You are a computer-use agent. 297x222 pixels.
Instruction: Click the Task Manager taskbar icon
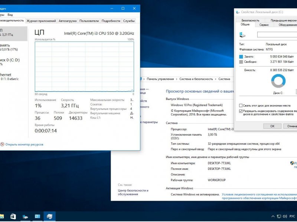[x=50, y=216]
